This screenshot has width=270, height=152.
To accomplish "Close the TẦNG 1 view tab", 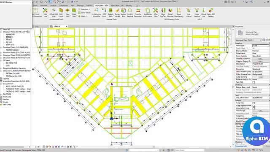I will [x=67, y=26].
